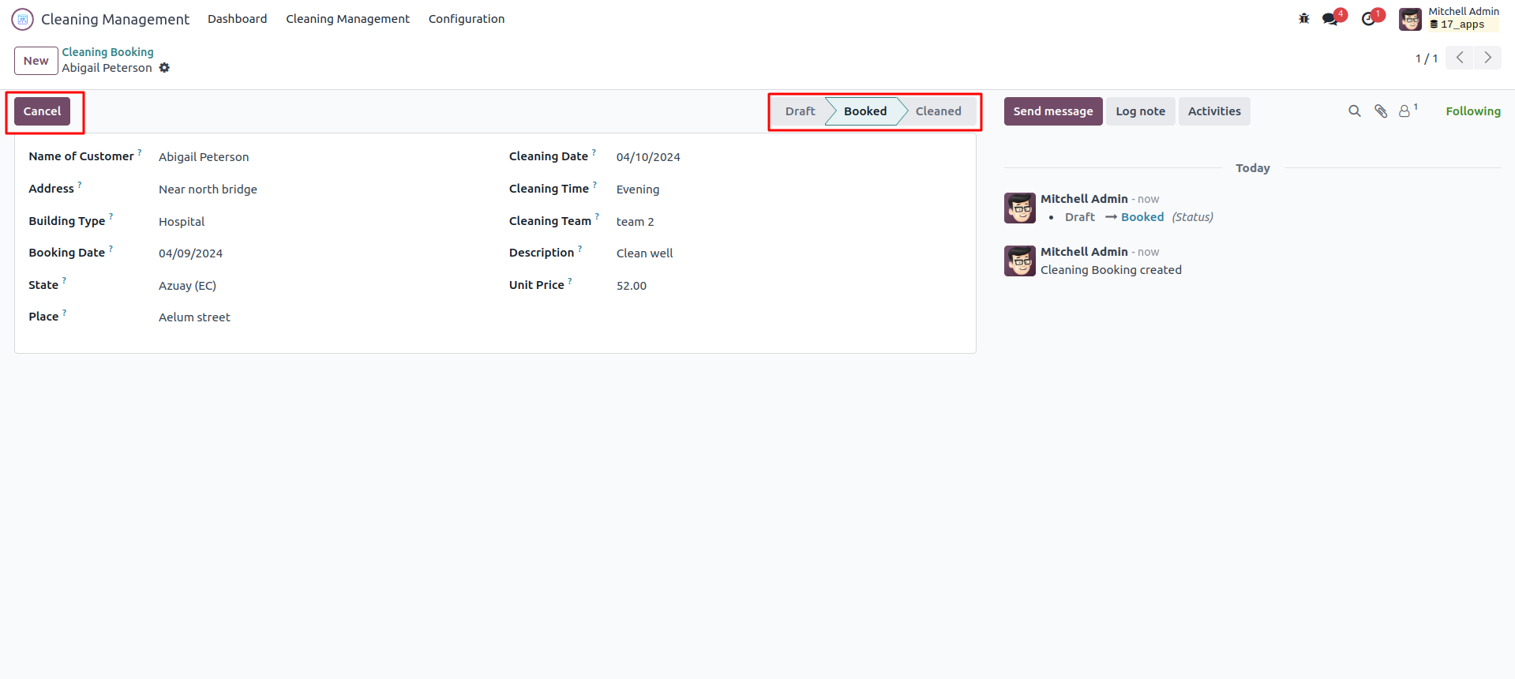
Task: Go to the next record arrow
Action: tap(1487, 58)
